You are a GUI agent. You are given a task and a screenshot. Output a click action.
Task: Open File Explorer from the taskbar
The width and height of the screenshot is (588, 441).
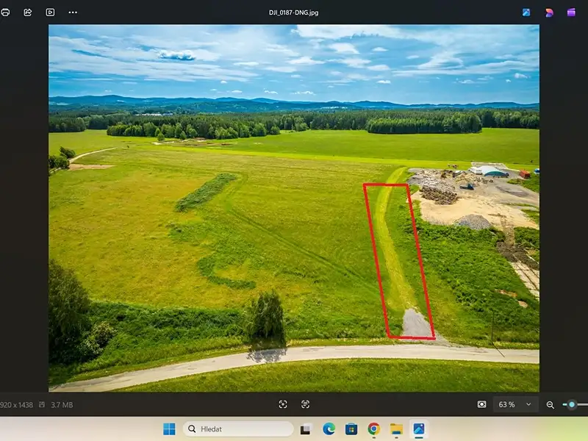coord(396,429)
